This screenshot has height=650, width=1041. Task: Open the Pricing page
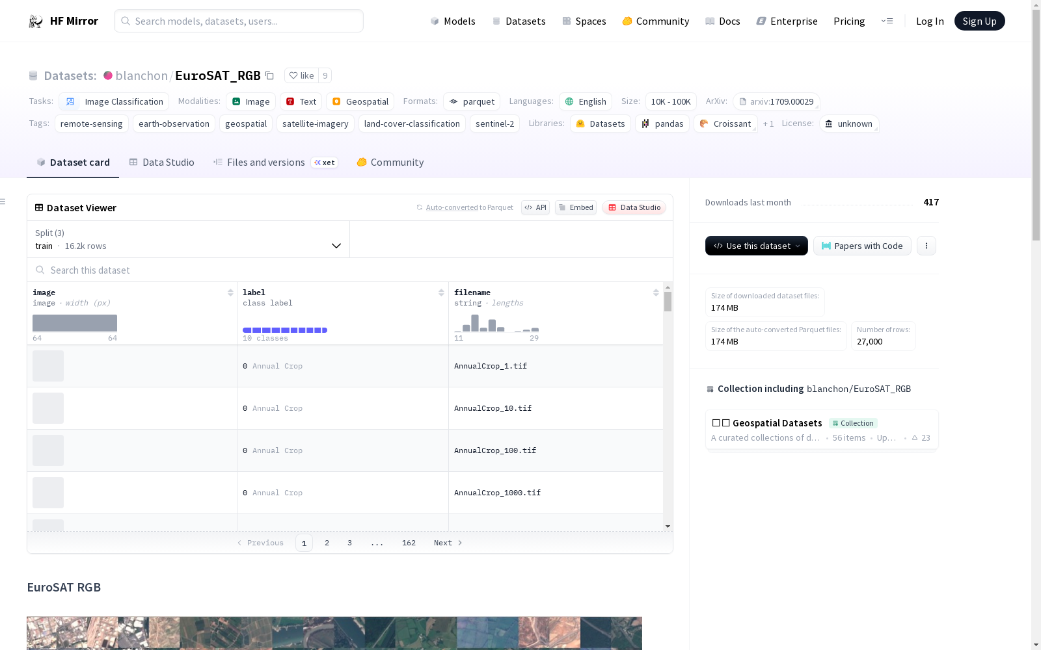(x=849, y=21)
